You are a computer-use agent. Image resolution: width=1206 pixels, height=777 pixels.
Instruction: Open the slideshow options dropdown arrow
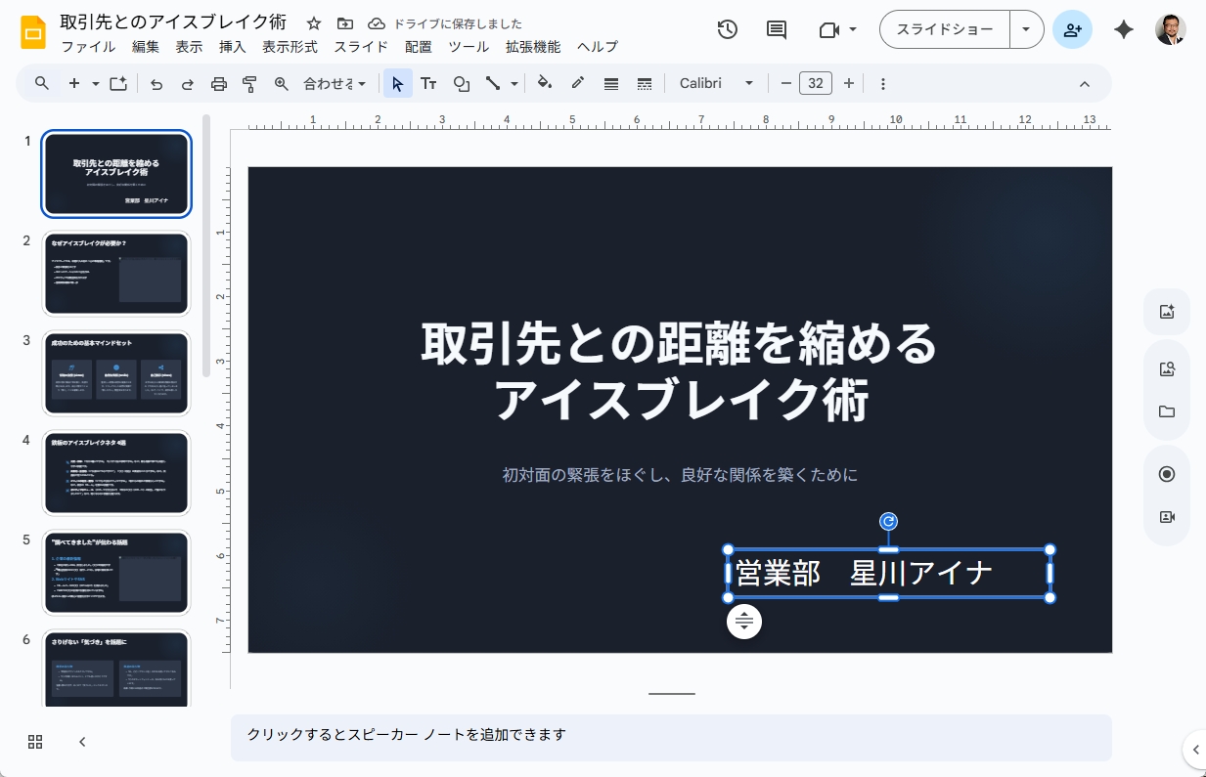(1026, 29)
